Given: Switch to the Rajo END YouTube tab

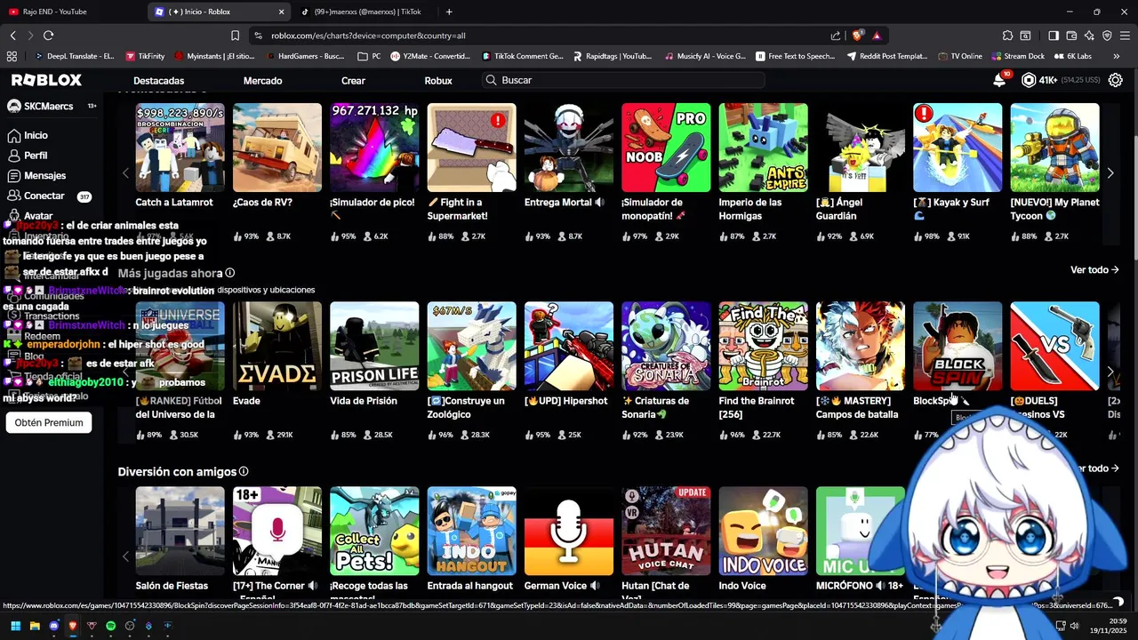Looking at the screenshot, I should (71, 12).
